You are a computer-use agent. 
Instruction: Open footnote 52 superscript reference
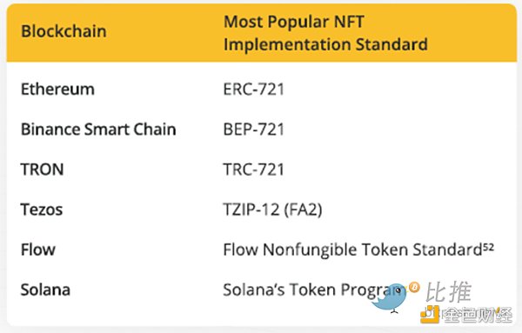click(488, 247)
